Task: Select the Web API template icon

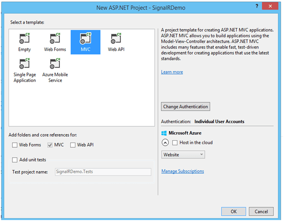Action: [116, 38]
